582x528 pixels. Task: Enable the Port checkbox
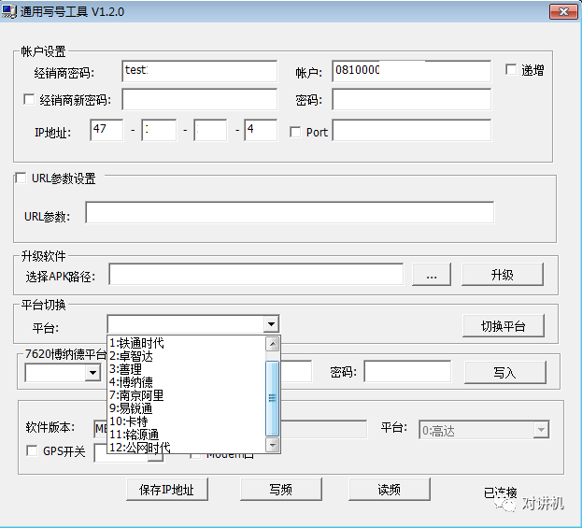[x=295, y=132]
